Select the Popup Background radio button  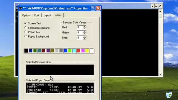[x=26, y=36]
